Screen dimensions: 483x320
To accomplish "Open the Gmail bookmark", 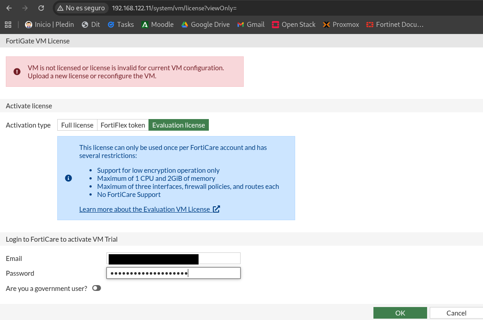I will tap(251, 25).
